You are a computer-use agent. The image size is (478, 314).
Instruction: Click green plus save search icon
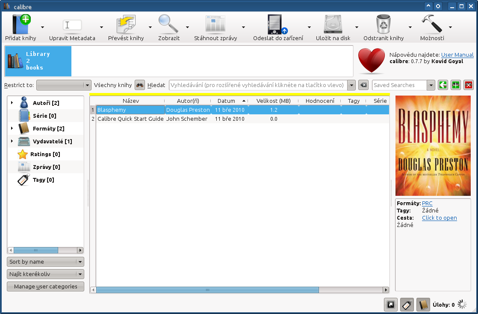tap(456, 85)
